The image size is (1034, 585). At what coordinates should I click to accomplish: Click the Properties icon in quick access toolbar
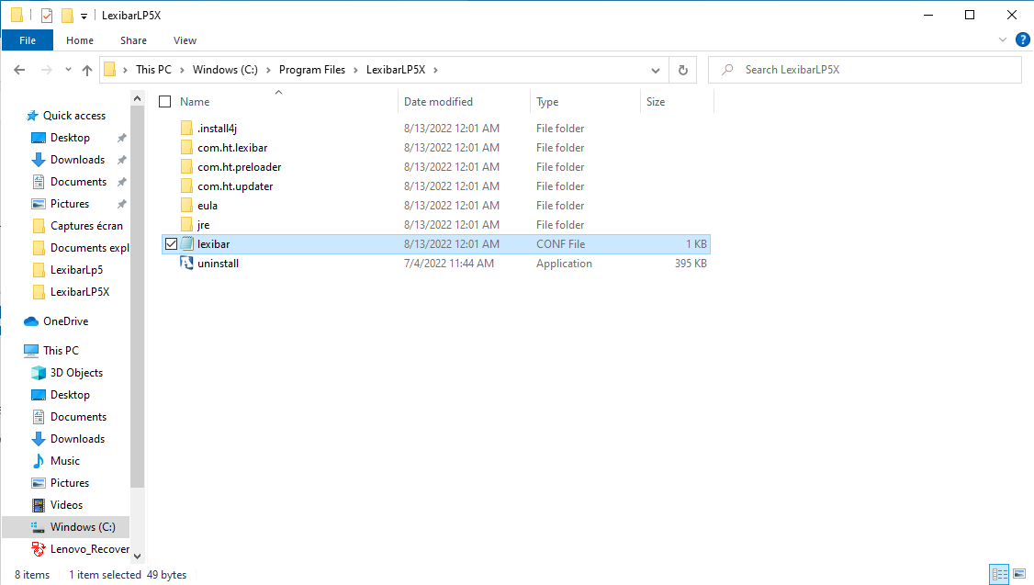(x=47, y=16)
